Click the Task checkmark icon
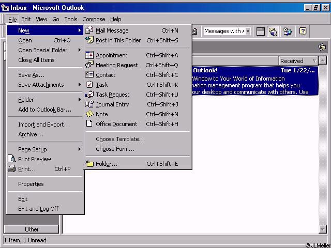The width and height of the screenshot is (331, 248). pos(89,84)
